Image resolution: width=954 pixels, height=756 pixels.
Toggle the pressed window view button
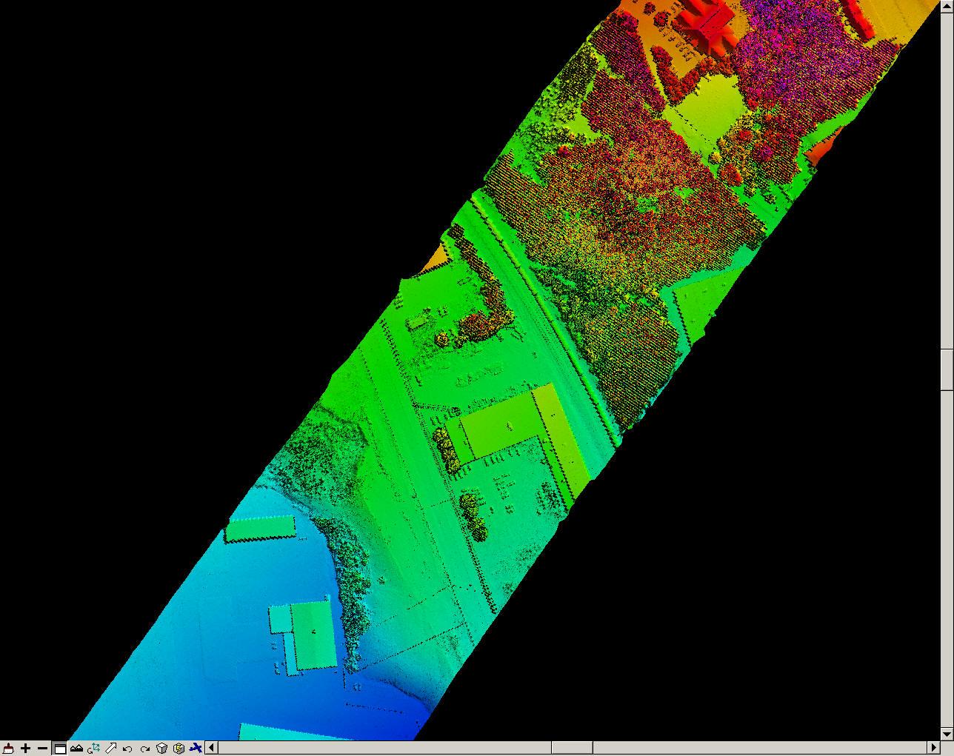coord(60,748)
